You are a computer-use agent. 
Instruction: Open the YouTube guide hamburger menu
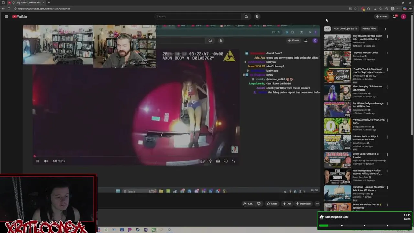click(x=6, y=17)
